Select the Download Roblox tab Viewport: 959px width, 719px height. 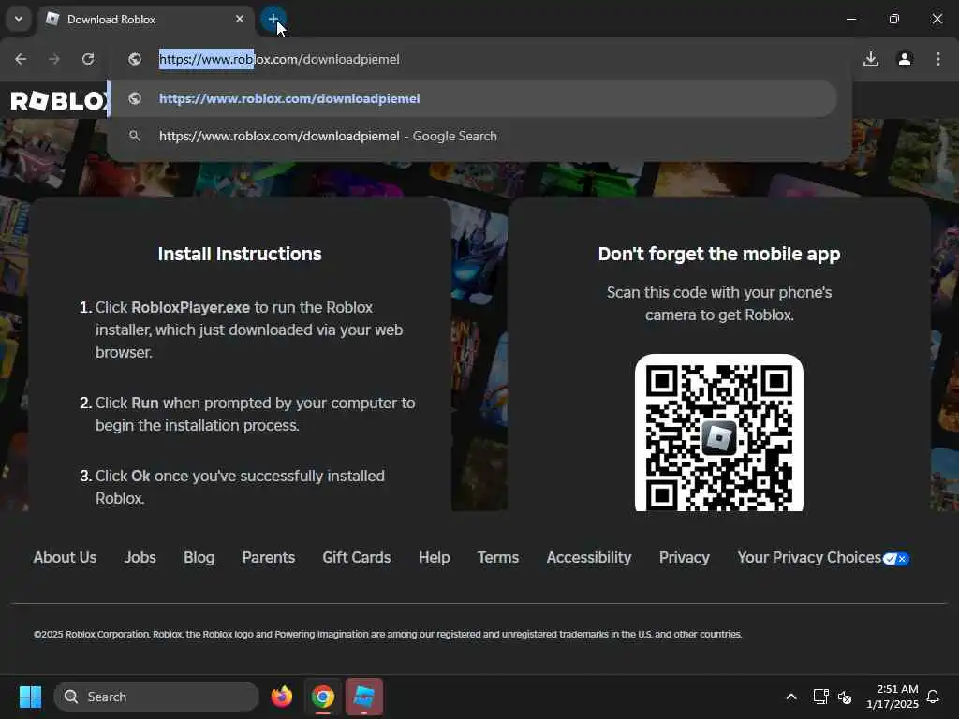click(x=147, y=20)
